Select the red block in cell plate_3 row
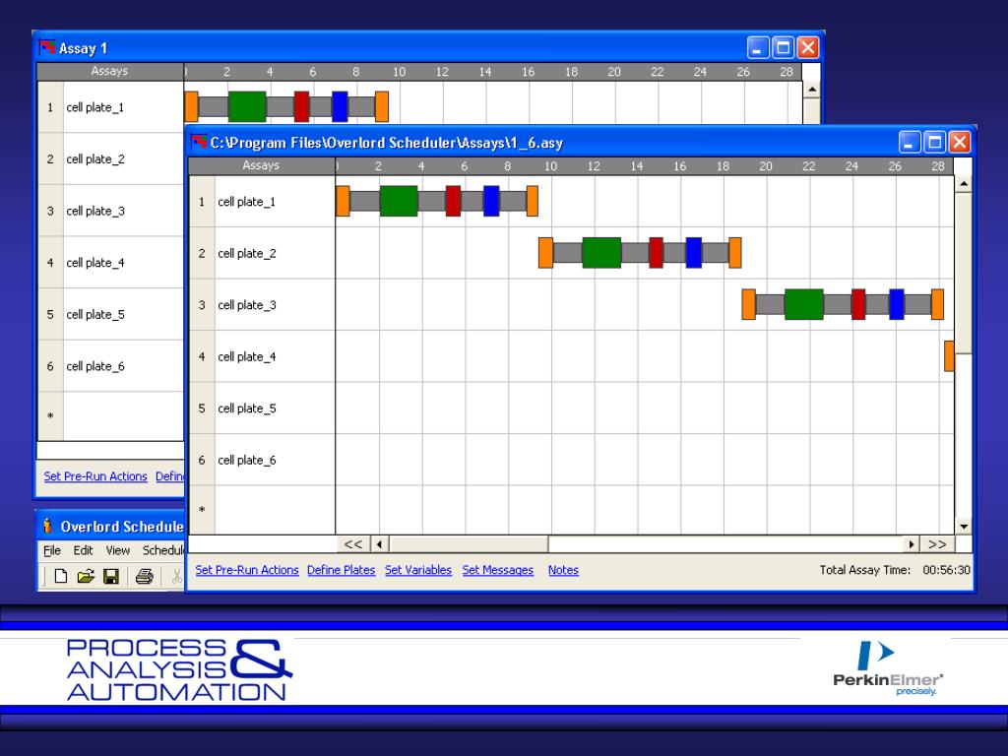Viewport: 1008px width, 756px height. pos(858,304)
